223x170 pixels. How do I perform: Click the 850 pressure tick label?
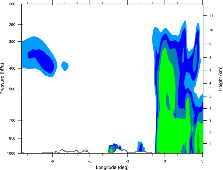pyautogui.click(x=12, y=138)
